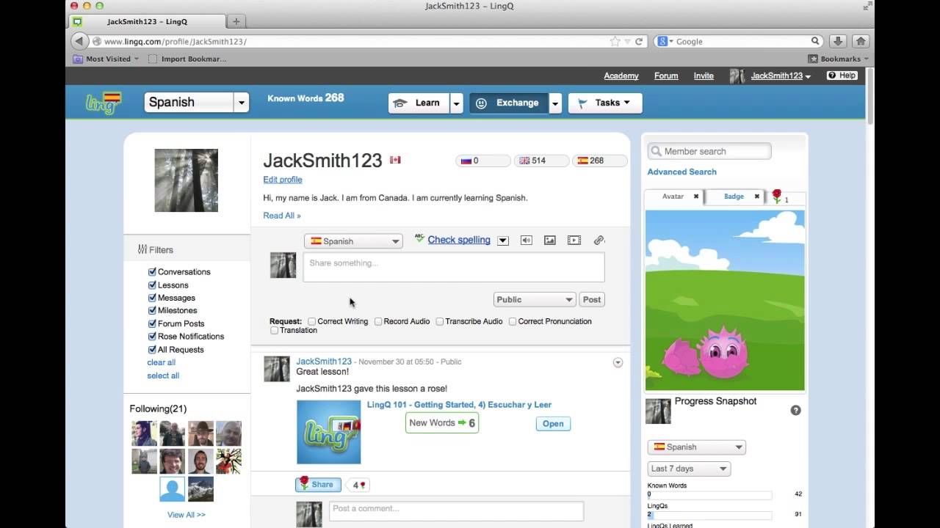Click the rose icon beside Badge tab

(777, 197)
